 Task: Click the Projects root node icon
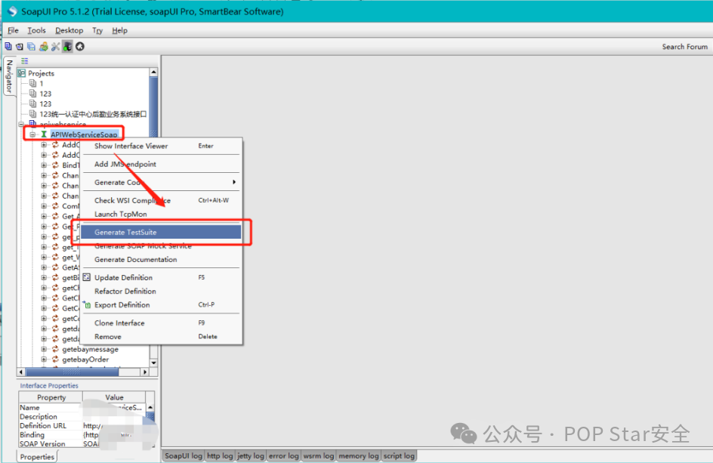[21, 73]
